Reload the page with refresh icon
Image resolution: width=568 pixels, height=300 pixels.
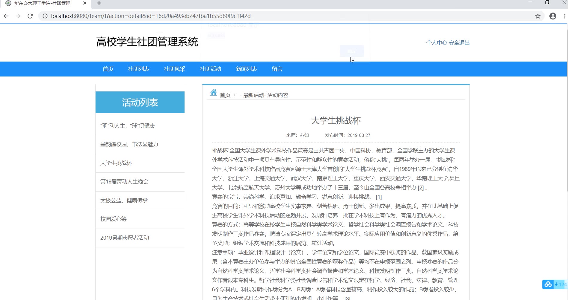point(30,16)
